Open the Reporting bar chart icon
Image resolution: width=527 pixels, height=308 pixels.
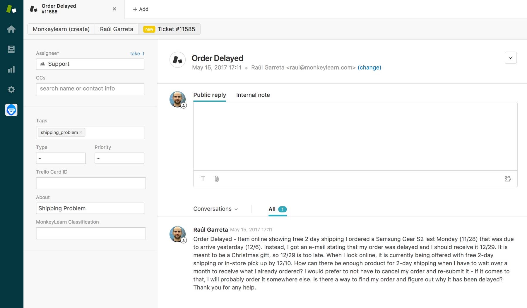11,70
